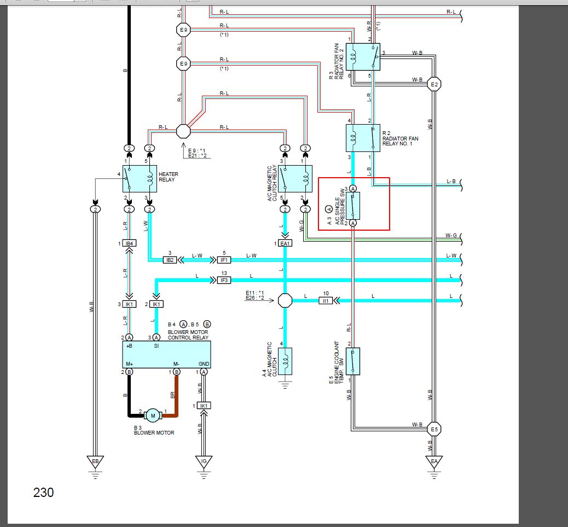Click the IG ground triangle symbol
Screen dimensions: 568x527
point(204,462)
